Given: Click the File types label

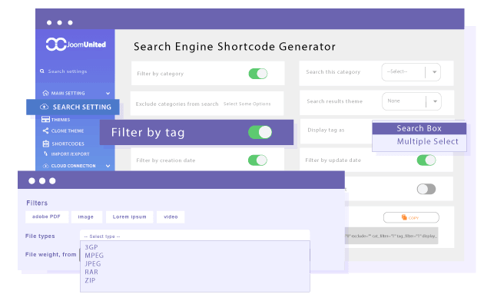Looking at the screenshot, I should [x=40, y=236].
